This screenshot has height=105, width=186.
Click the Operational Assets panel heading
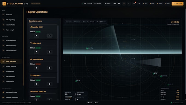pos(35,21)
